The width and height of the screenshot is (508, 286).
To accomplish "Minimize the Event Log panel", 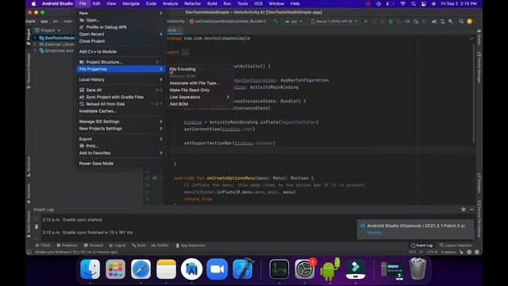I will pos(471,210).
